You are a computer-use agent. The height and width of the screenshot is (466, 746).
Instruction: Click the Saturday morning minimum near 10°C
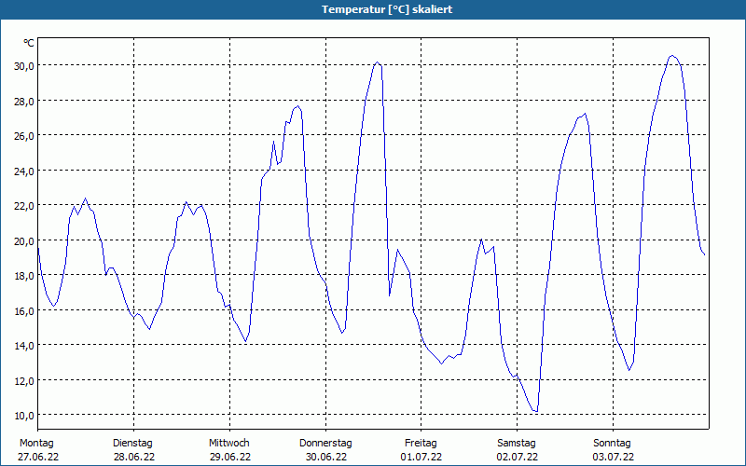pyautogui.click(x=535, y=411)
